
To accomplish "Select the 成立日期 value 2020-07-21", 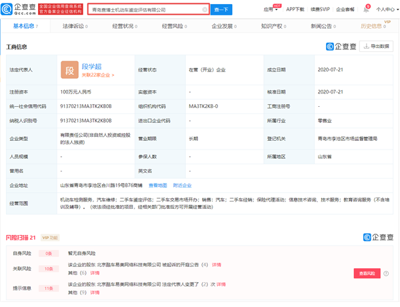I will point(331,69).
